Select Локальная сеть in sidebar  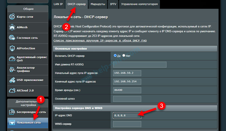[28, 123]
